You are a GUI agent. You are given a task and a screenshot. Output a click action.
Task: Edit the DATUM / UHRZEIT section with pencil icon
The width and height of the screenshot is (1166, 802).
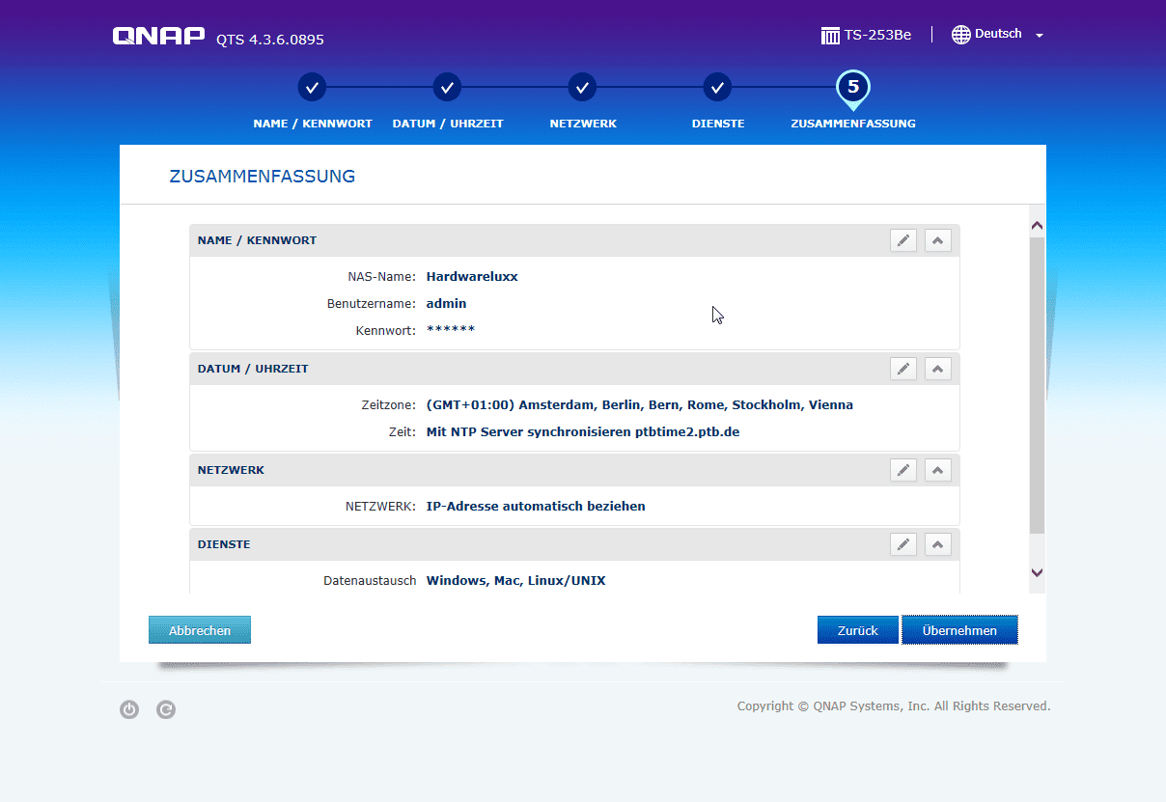[x=903, y=369]
